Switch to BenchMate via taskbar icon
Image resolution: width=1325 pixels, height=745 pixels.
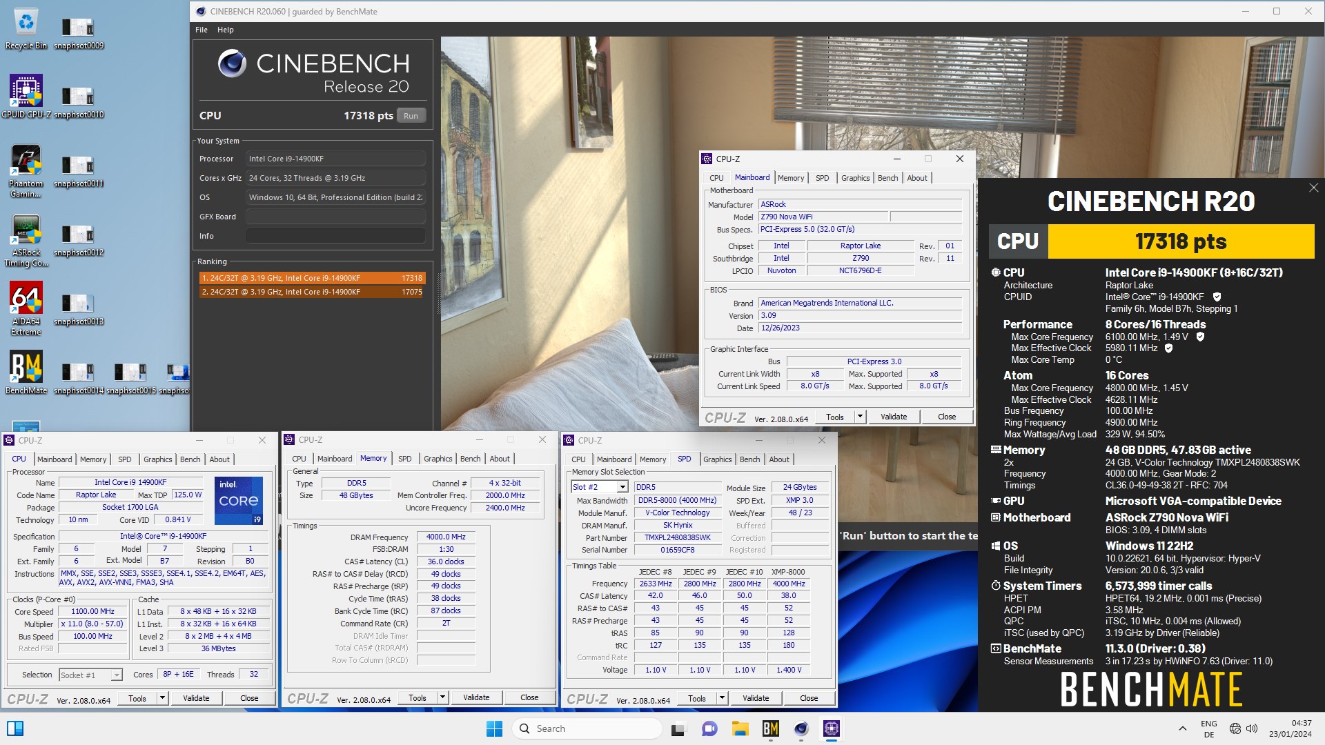[771, 728]
